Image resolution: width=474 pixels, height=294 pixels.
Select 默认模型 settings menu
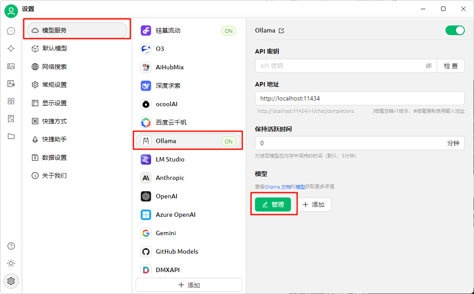(77, 48)
